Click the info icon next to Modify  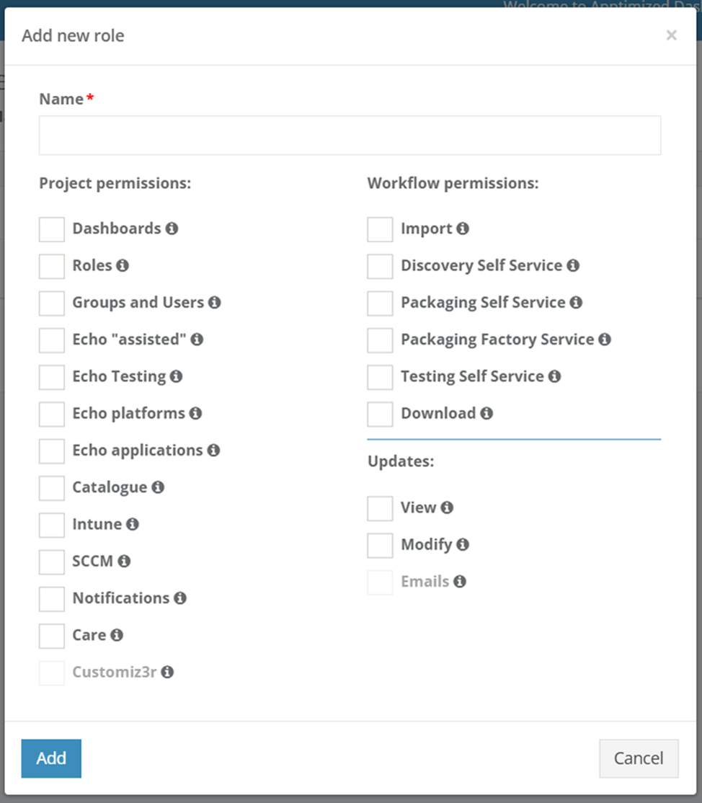coord(463,544)
